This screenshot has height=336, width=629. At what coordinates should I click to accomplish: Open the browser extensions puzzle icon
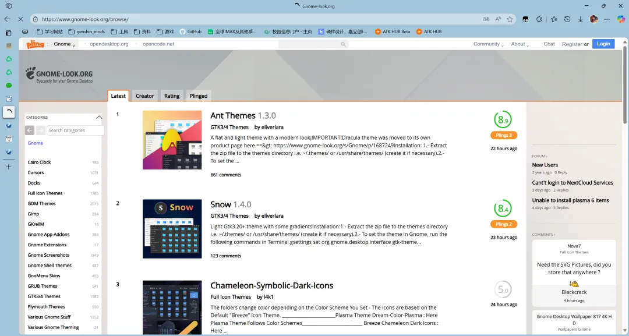point(539,19)
